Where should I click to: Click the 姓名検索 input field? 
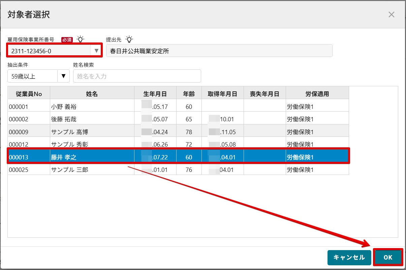point(137,76)
